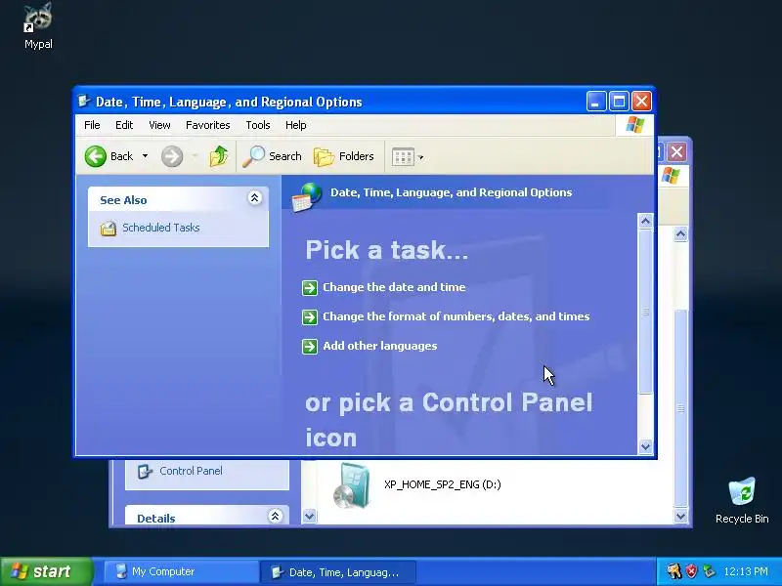The width and height of the screenshot is (782, 586).
Task: Choose Change the format of numbers
Action: 456,316
